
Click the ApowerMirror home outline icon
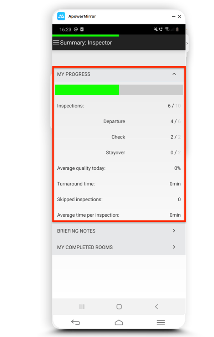tap(119, 322)
